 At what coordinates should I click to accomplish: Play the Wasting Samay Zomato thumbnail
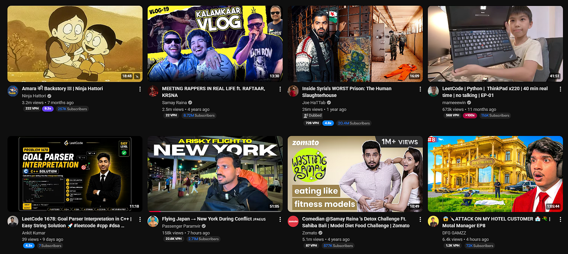[355, 174]
